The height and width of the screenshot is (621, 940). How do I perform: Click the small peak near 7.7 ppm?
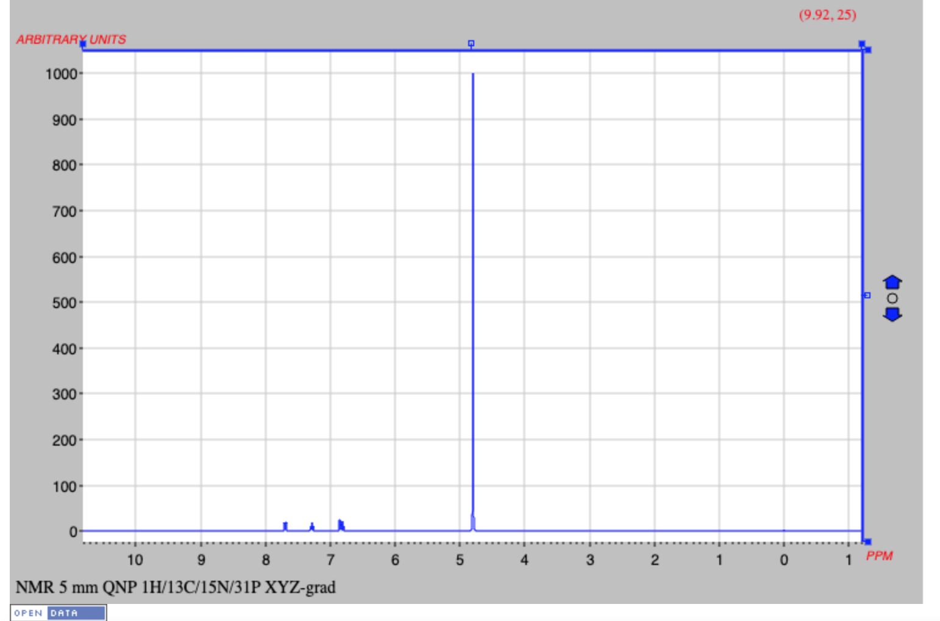point(285,527)
